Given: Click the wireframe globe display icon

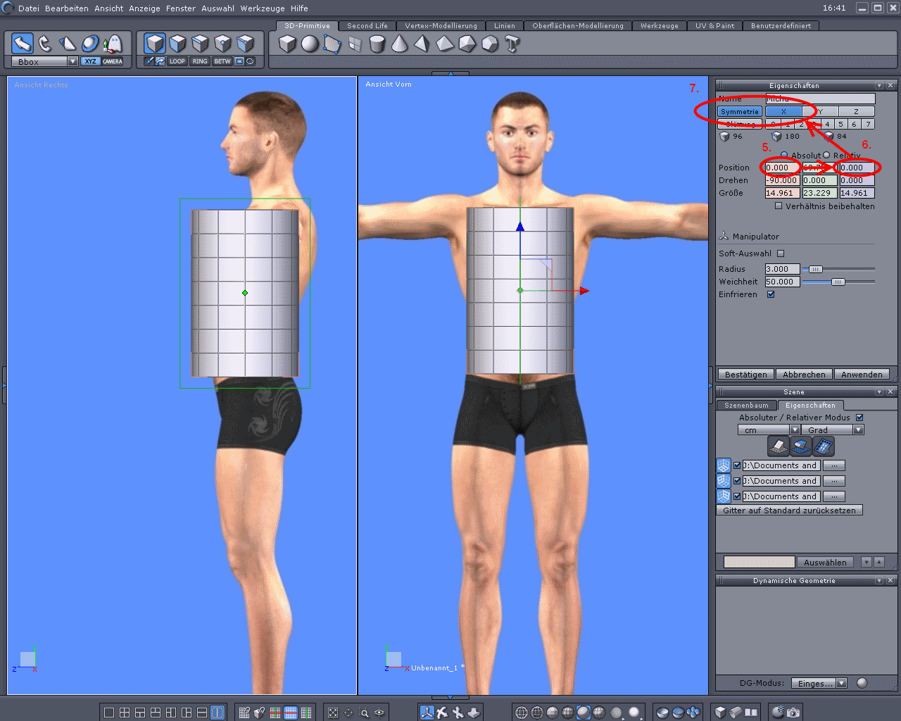Looking at the screenshot, I should pos(522,713).
